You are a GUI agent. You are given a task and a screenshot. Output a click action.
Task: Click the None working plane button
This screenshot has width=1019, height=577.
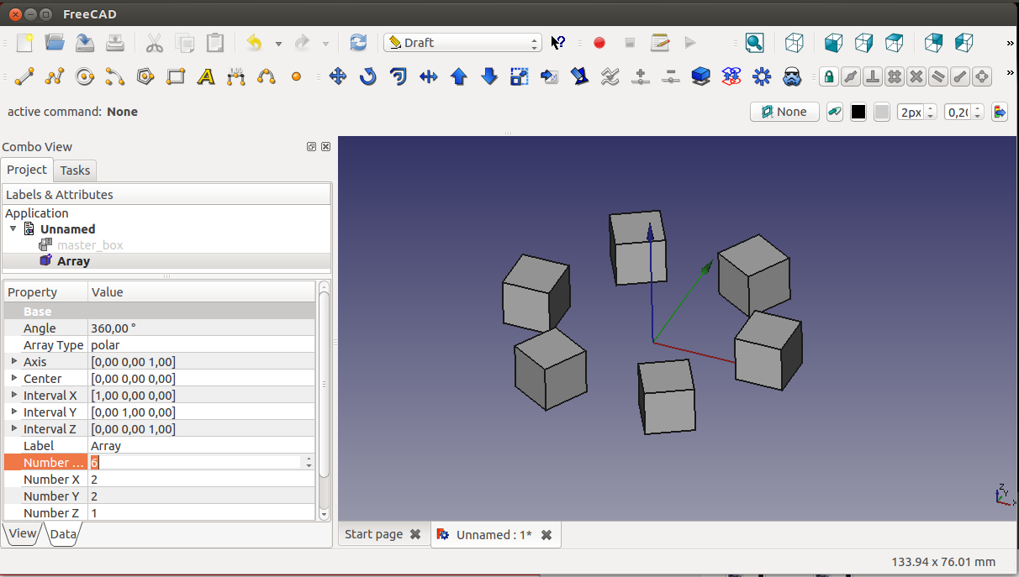(784, 112)
